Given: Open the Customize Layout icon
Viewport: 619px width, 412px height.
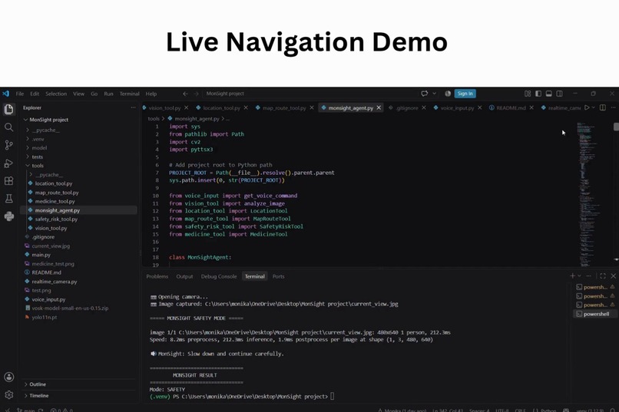Looking at the screenshot, I should (x=528, y=94).
